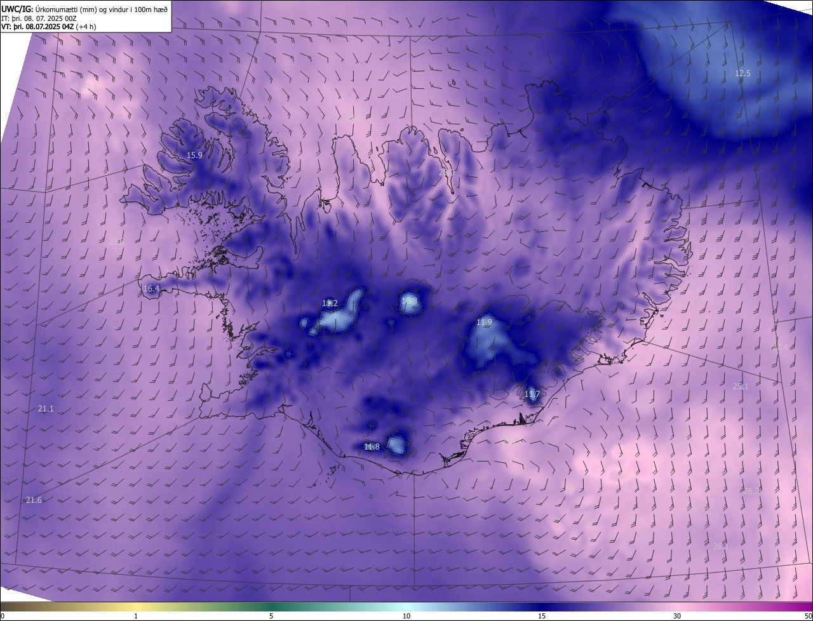The image size is (813, 621).
Task: Click the 11.9 value over the large glacier
Action: click(x=484, y=323)
